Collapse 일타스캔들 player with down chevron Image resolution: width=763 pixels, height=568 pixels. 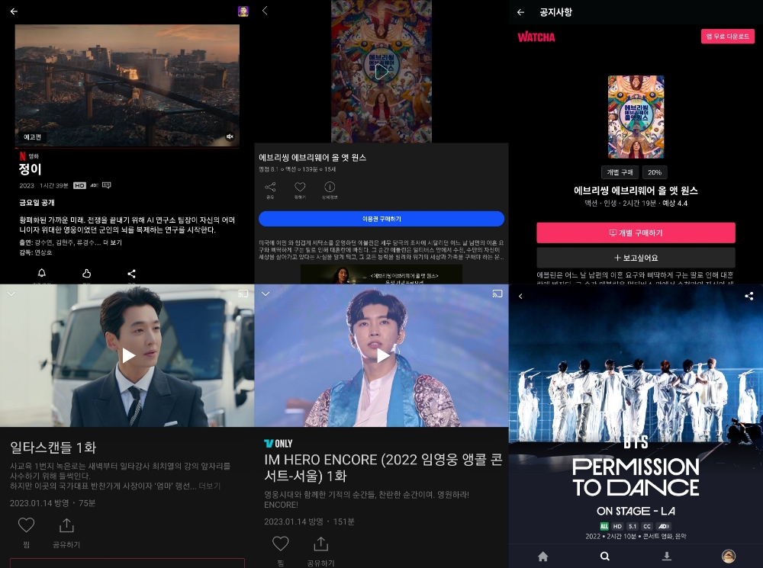pyautogui.click(x=11, y=294)
